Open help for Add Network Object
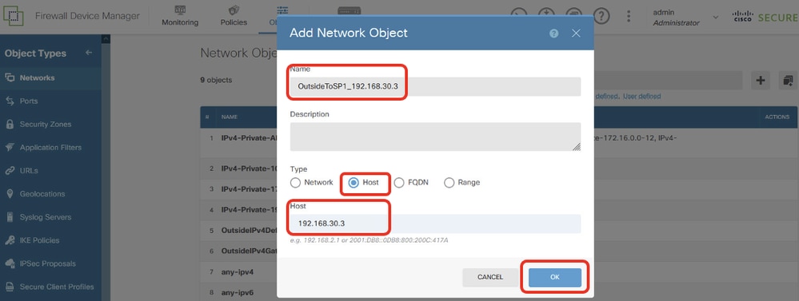This screenshot has width=799, height=301. [x=554, y=33]
